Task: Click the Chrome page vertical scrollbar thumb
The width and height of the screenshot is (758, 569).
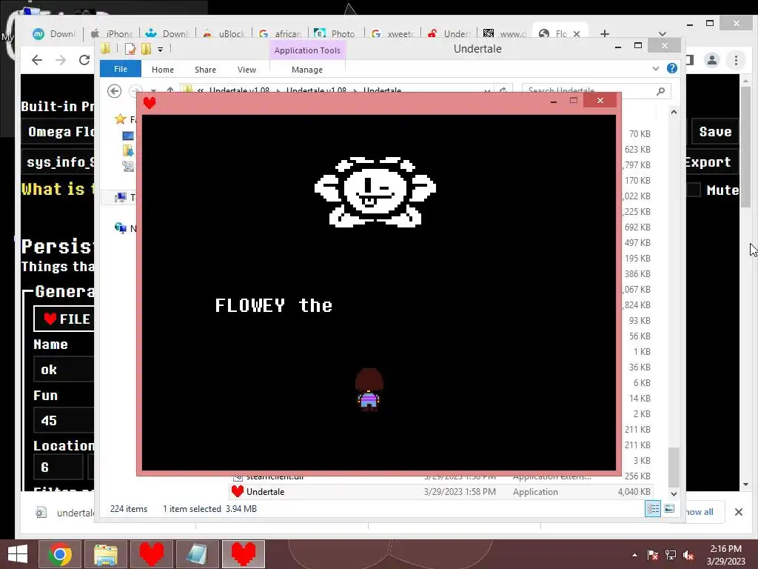Action: (x=745, y=146)
